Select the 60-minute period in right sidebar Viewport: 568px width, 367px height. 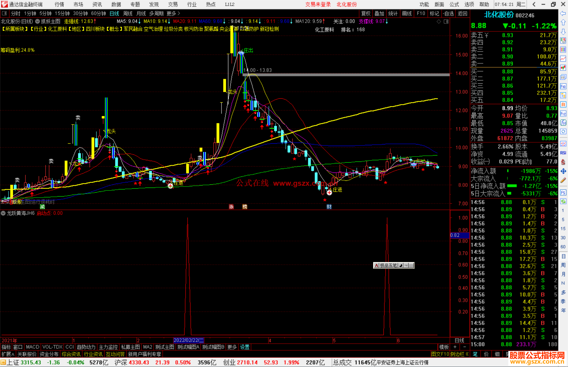tap(563, 247)
